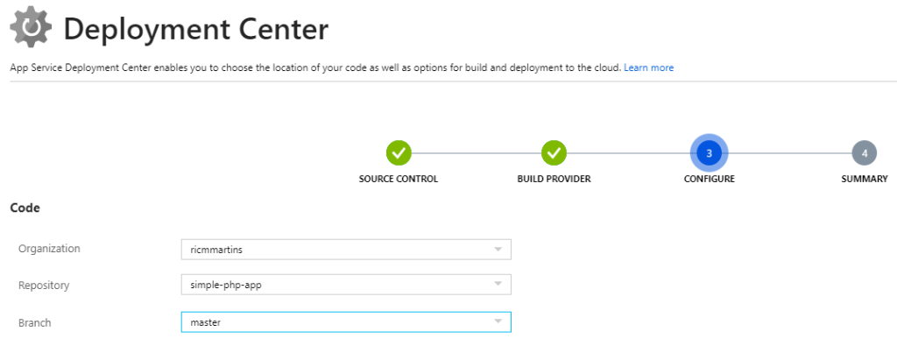Click the Code section heading

25,208
